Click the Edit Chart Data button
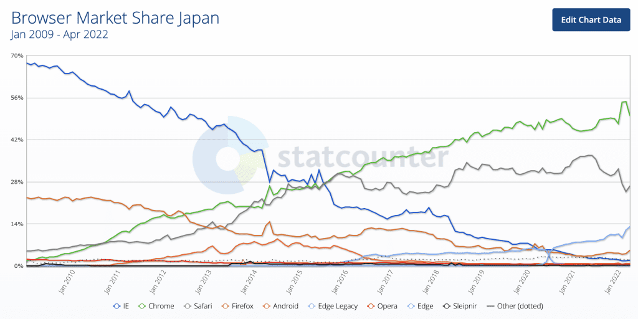638x319 pixels. click(x=591, y=20)
